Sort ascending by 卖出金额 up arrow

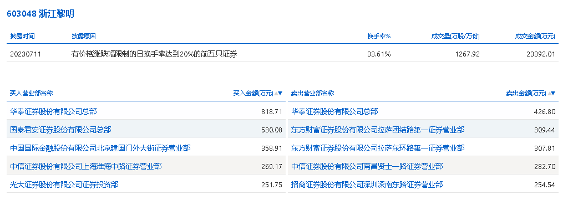[549, 93]
